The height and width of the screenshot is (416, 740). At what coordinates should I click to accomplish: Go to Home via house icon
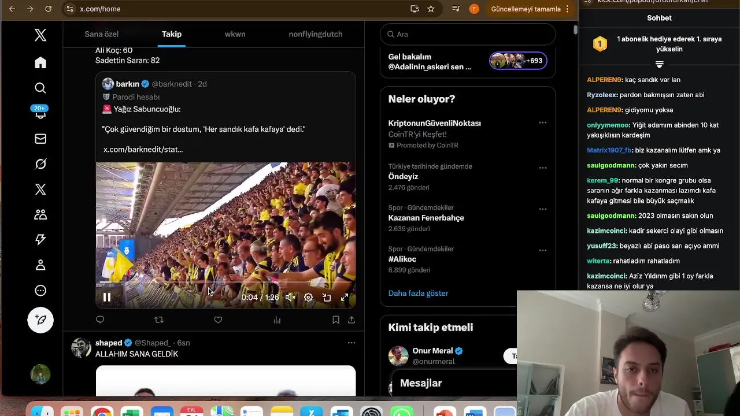tap(40, 62)
